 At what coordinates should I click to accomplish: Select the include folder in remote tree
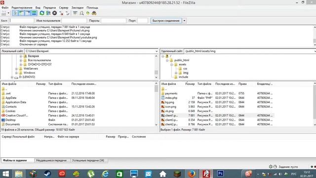183,77
